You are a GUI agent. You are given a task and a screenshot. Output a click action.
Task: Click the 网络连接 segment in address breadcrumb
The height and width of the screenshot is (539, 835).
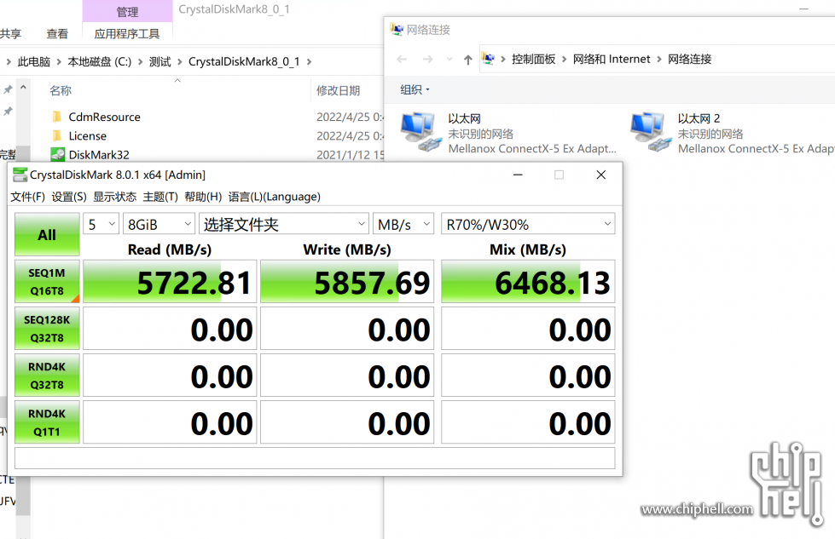click(x=690, y=59)
